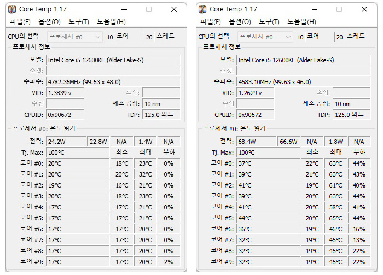
Task: Close the right Core Temp window
Action: coord(364,9)
